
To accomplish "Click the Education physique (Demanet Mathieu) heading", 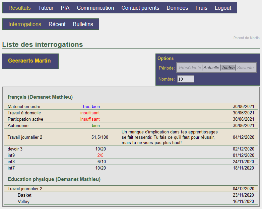I will (x=54, y=179).
